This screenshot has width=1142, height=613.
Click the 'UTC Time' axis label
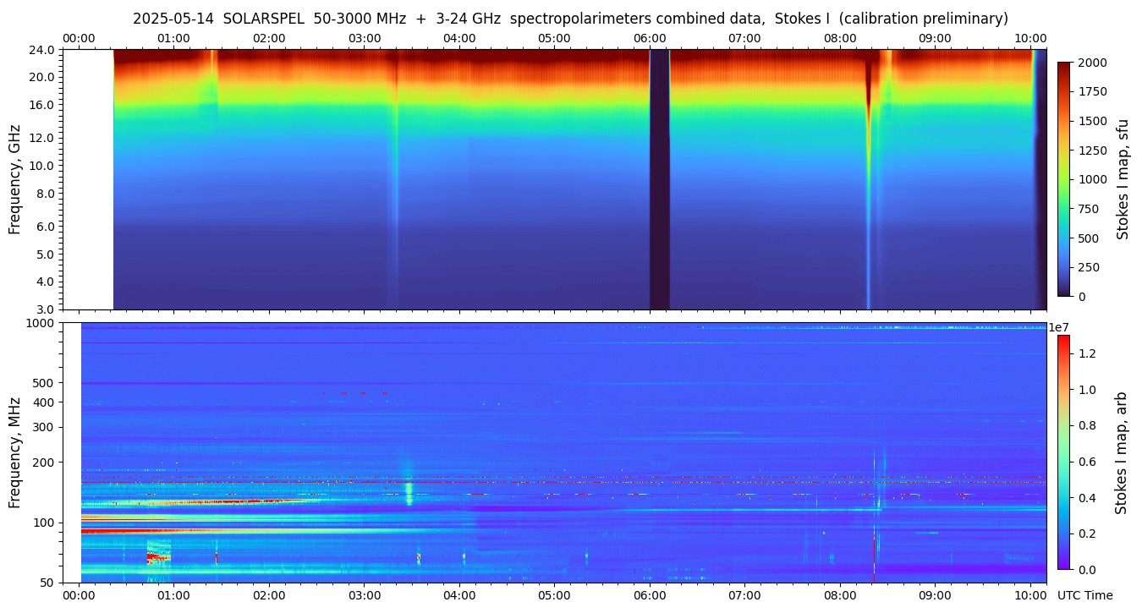coord(1084,595)
